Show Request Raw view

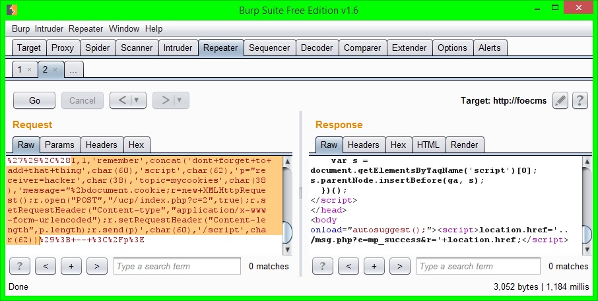click(x=26, y=145)
